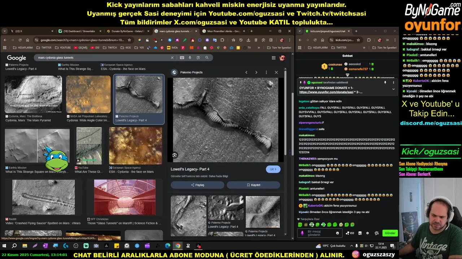462x259 pixels.
Task: Show hidden system tray icons
Action: click(352, 246)
